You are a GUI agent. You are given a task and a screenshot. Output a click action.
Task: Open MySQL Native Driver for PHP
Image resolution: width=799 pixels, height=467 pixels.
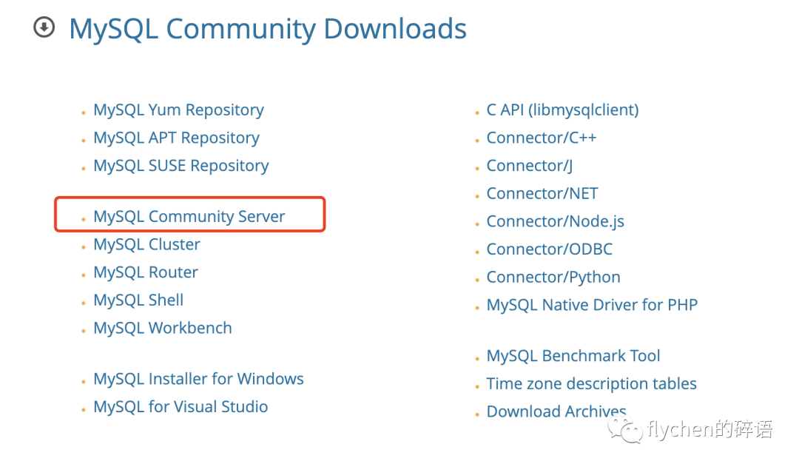click(x=592, y=305)
